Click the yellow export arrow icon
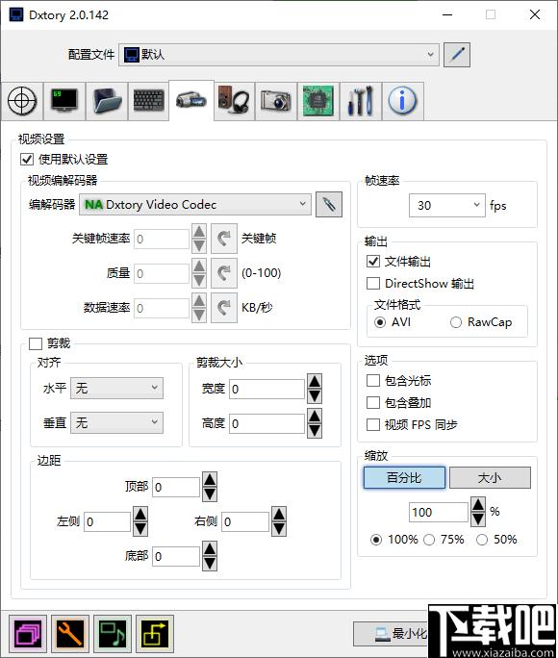 pos(155,634)
